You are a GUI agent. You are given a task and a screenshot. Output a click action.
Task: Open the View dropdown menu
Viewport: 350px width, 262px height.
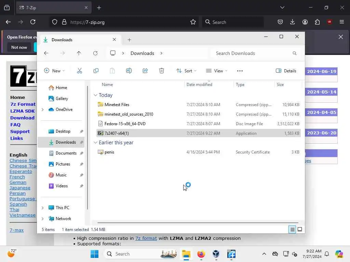coord(216,71)
